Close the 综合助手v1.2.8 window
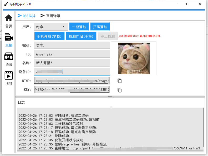The width and height of the screenshot is (208, 156). click(200, 4)
